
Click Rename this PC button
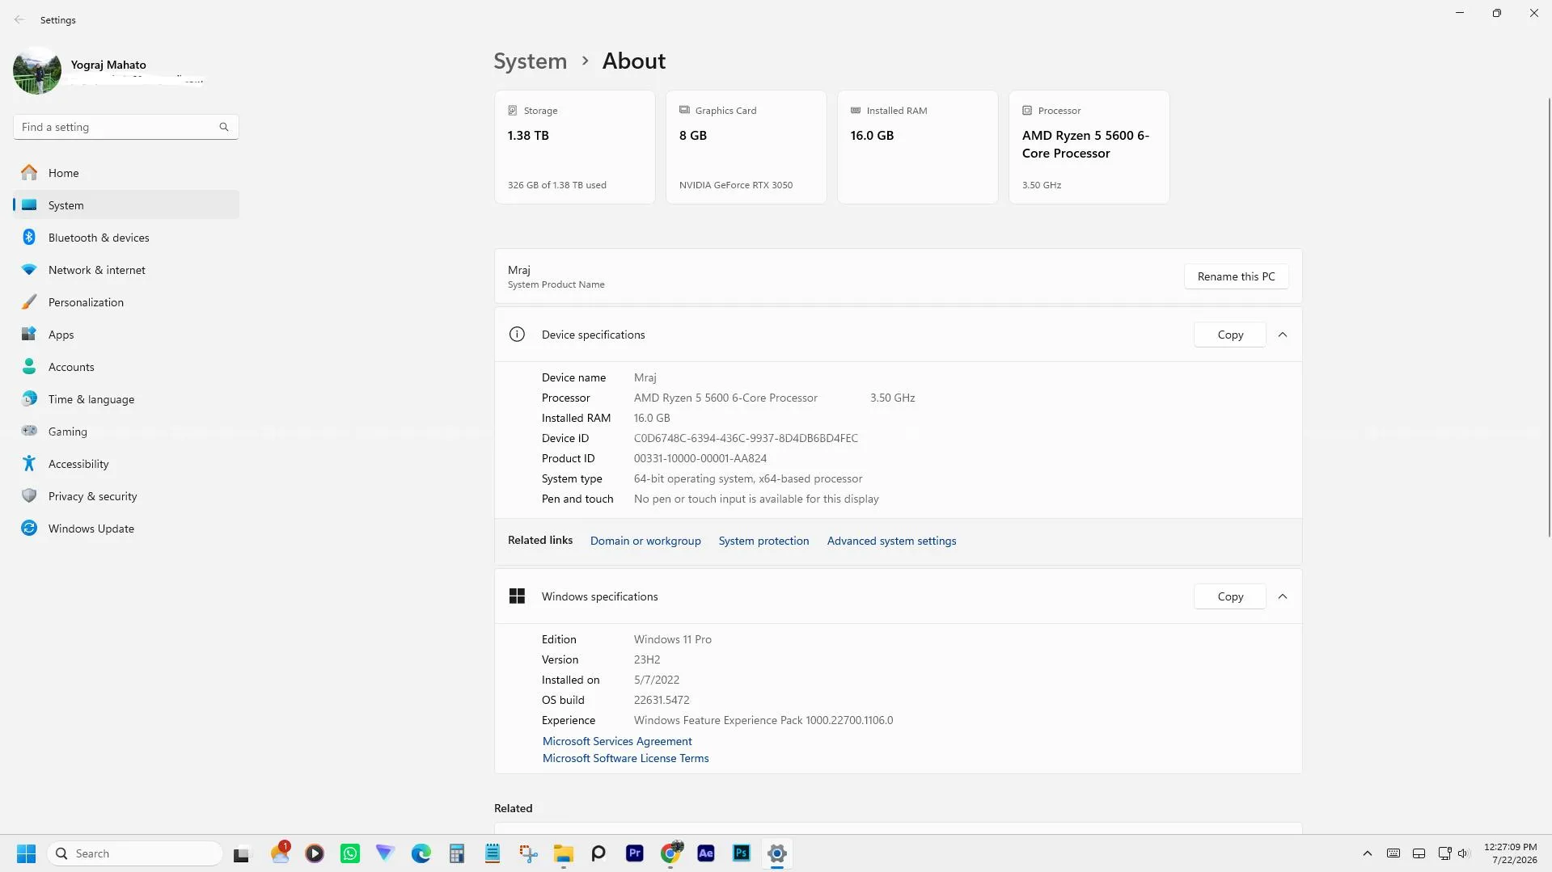(x=1236, y=276)
